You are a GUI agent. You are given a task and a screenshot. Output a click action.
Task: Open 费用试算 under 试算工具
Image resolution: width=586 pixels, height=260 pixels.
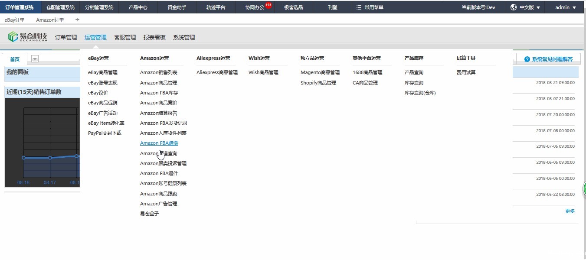pos(466,72)
